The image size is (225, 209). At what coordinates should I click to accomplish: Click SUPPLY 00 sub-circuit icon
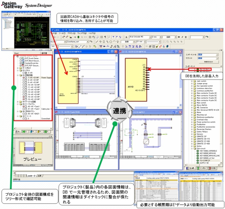click(198, 163)
